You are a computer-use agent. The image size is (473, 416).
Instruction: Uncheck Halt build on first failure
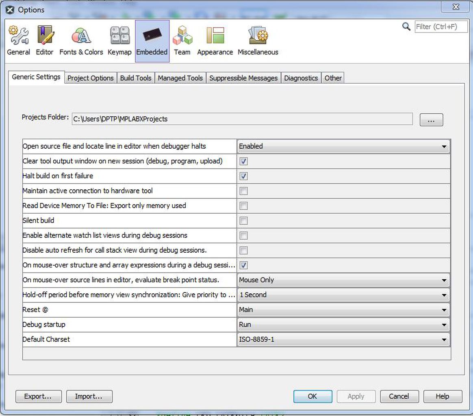click(243, 176)
